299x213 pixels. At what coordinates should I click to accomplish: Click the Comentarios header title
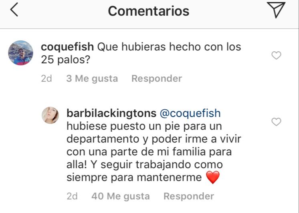[149, 11]
